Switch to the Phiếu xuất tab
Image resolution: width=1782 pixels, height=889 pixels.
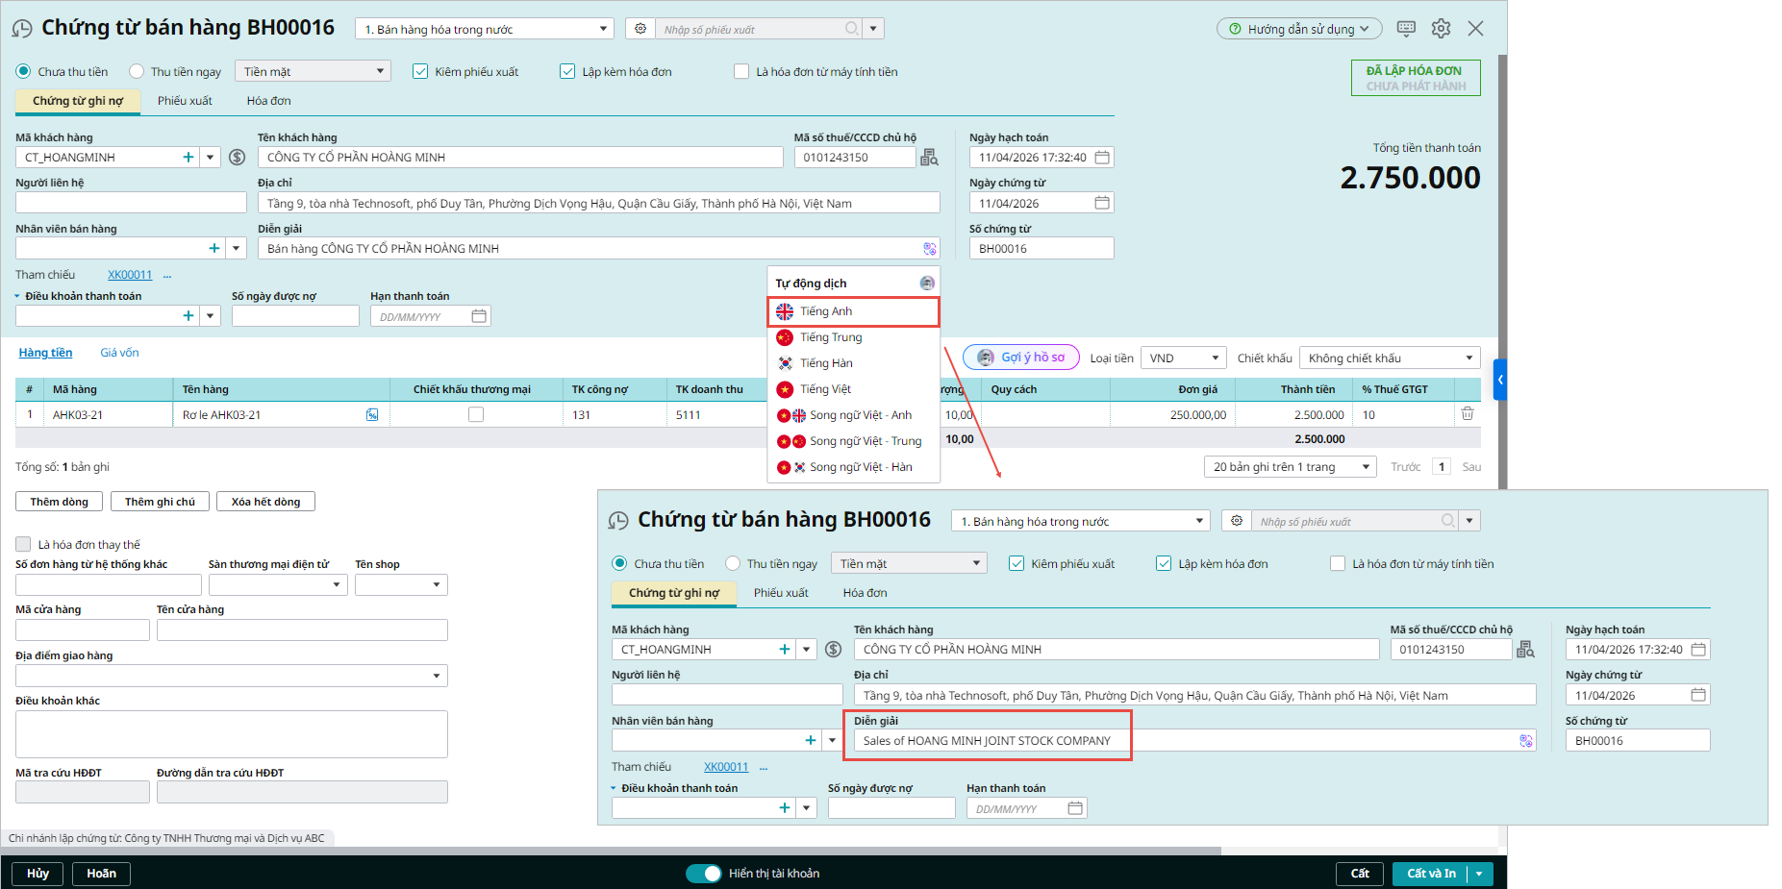tap(185, 101)
